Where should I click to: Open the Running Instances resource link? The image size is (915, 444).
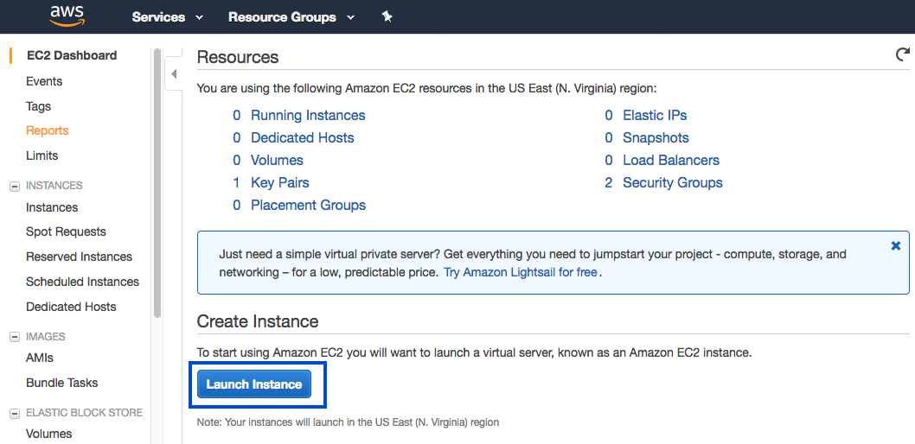tap(308, 116)
